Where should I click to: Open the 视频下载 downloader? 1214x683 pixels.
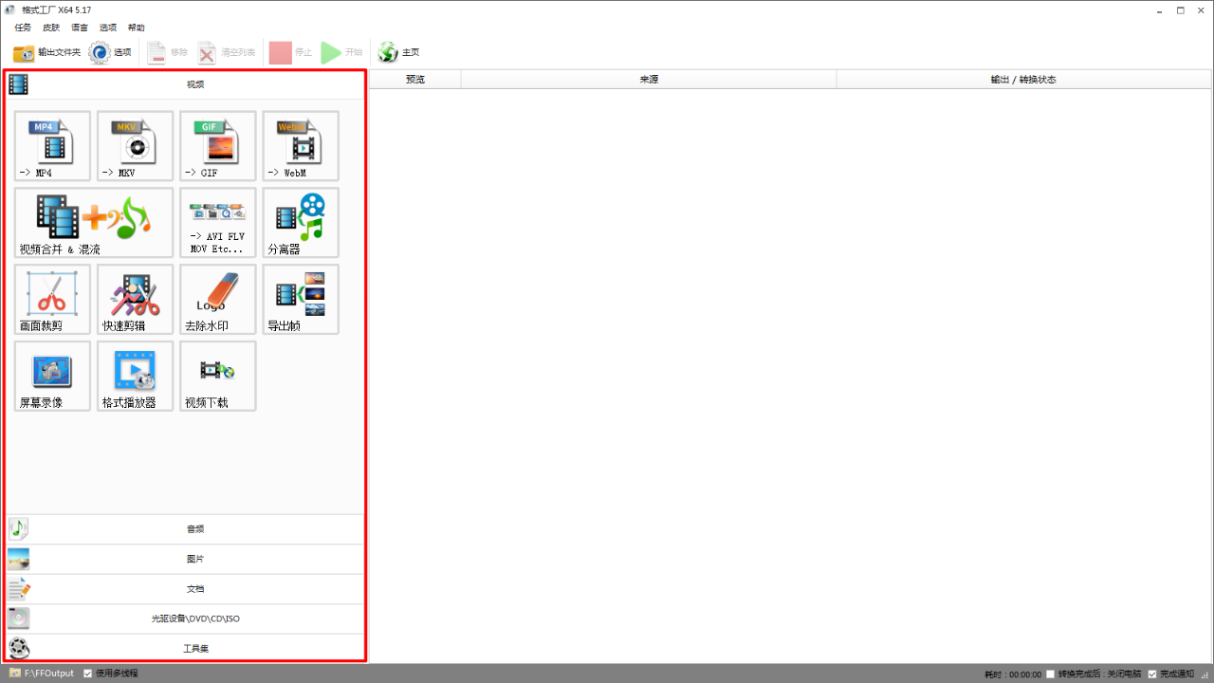(218, 377)
